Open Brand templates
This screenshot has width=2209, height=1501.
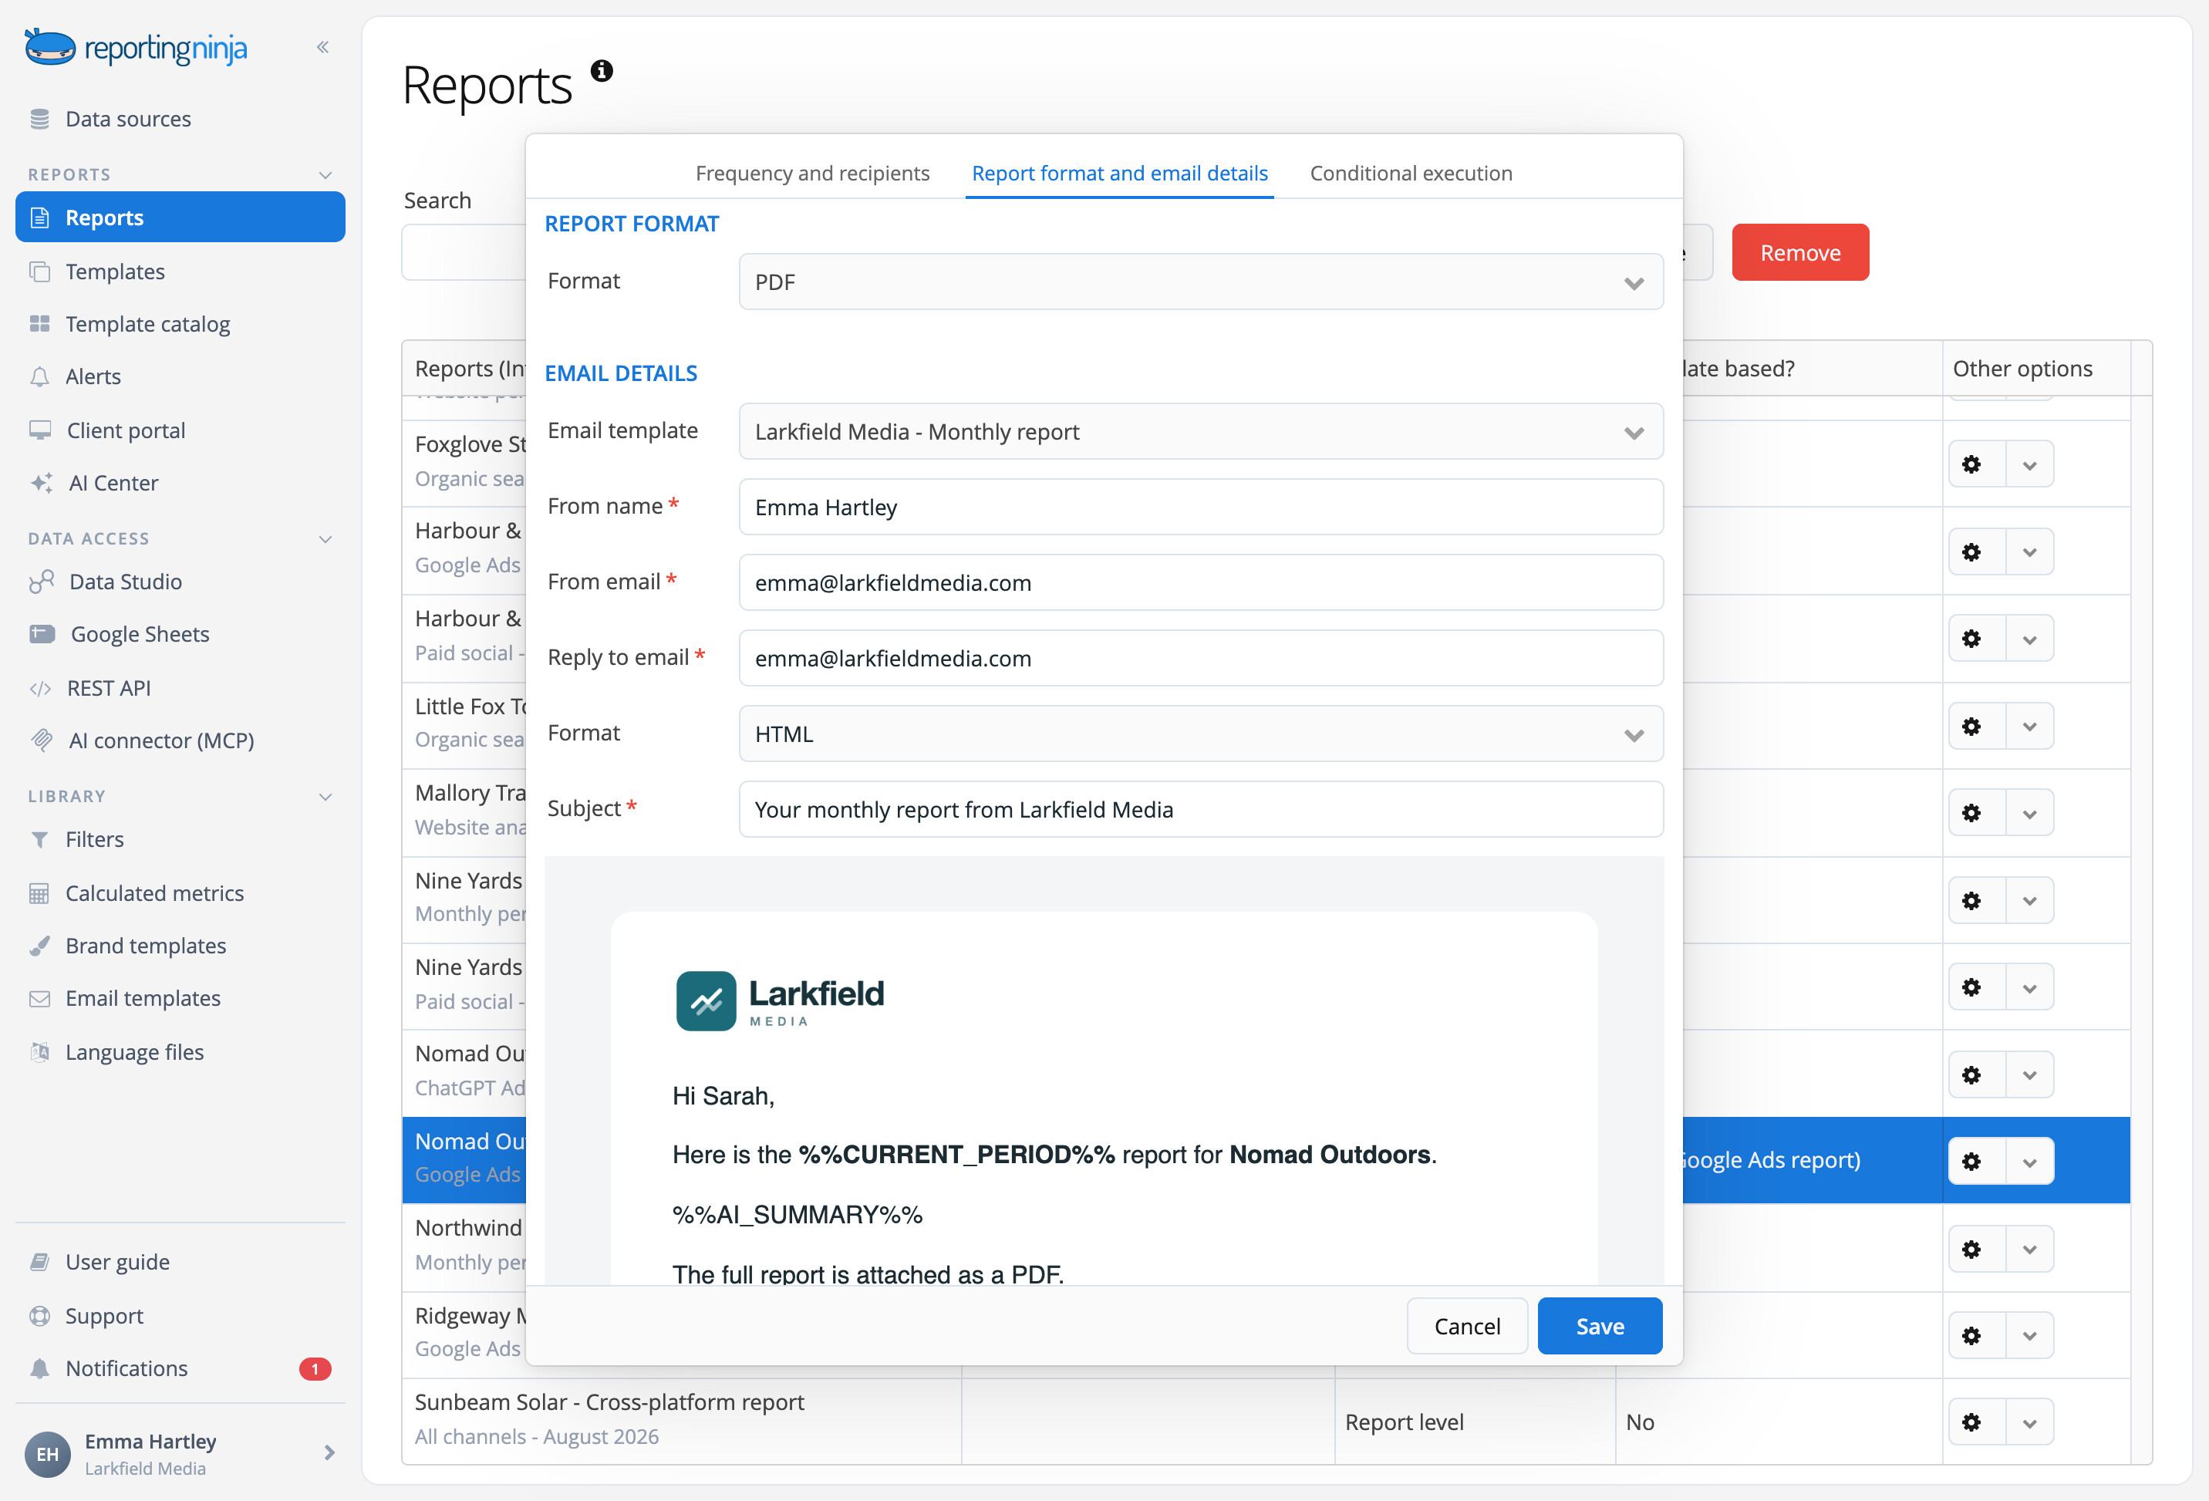tap(146, 945)
